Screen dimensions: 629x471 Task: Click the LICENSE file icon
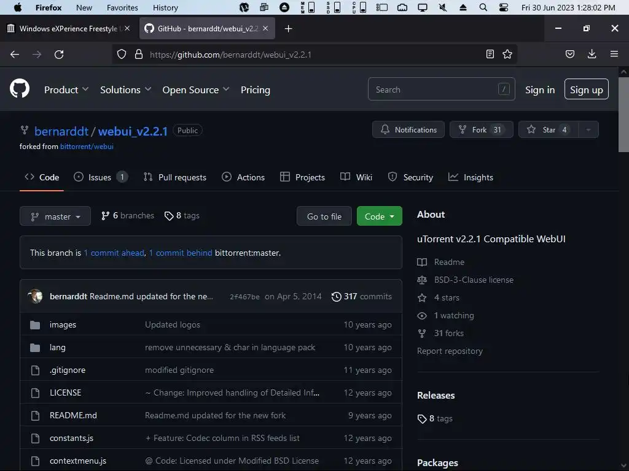pos(35,393)
